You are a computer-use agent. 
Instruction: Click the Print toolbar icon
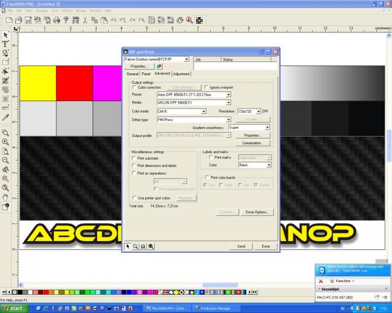[57, 20]
